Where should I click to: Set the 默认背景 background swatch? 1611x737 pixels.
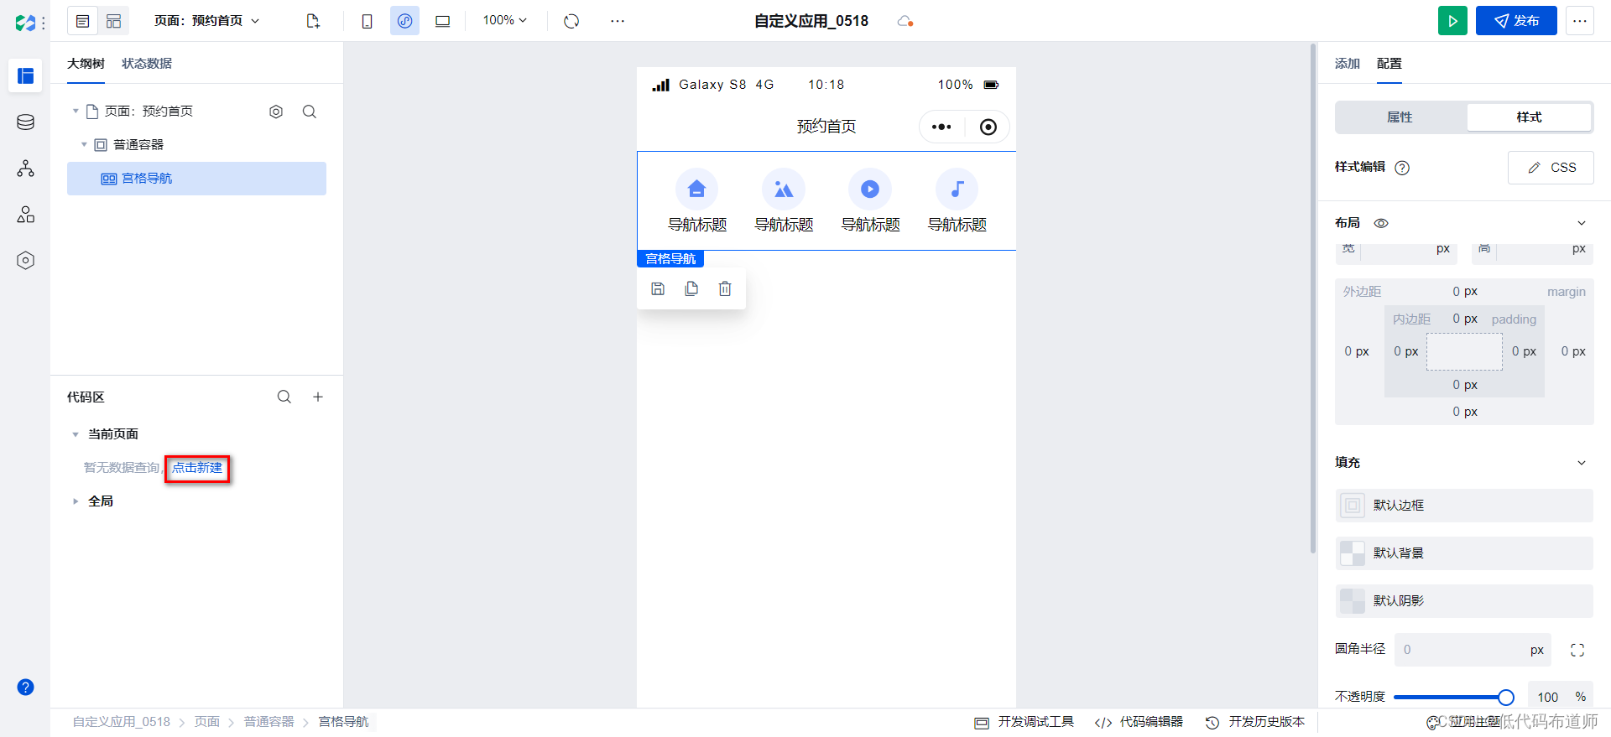(x=1353, y=553)
